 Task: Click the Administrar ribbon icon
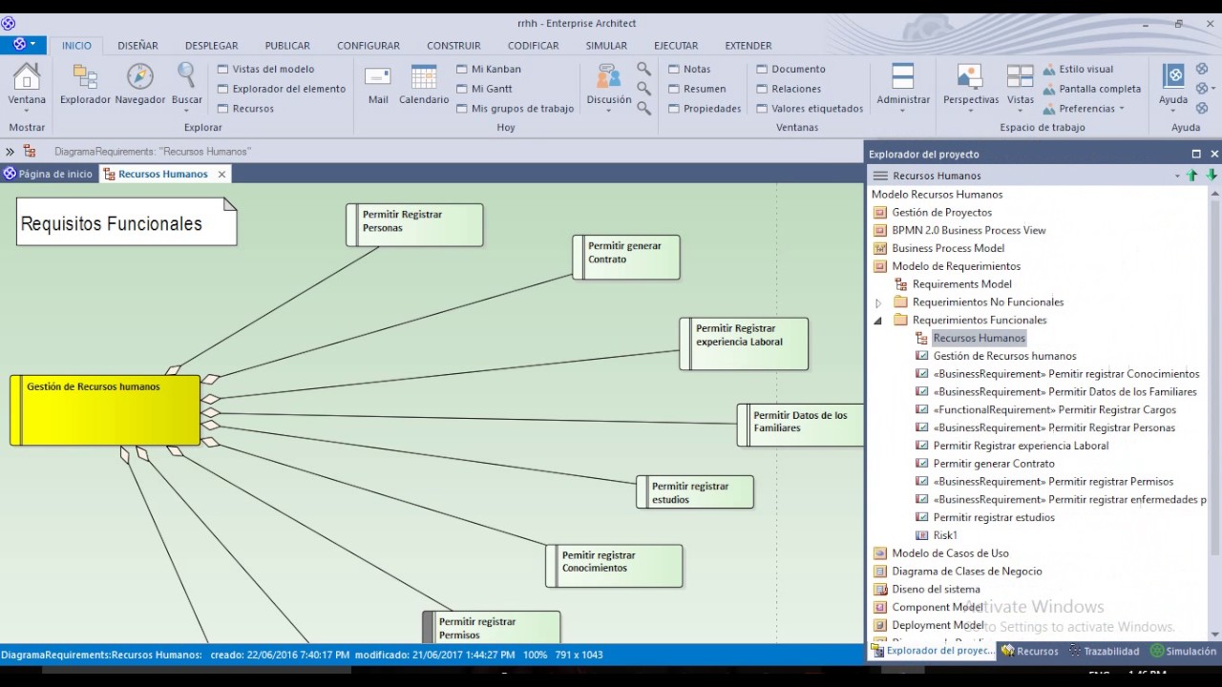click(x=902, y=77)
